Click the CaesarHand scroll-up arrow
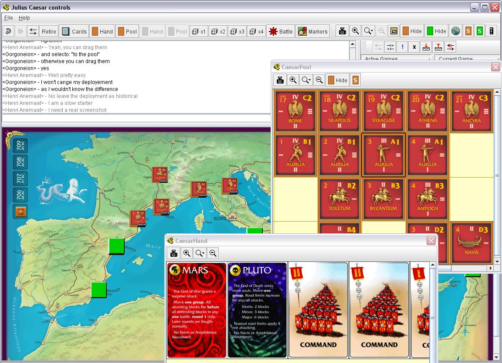502x363 pixels. (x=433, y=265)
